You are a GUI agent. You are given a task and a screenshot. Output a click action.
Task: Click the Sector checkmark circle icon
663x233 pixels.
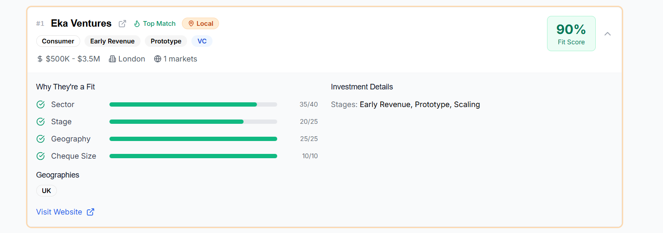point(41,104)
